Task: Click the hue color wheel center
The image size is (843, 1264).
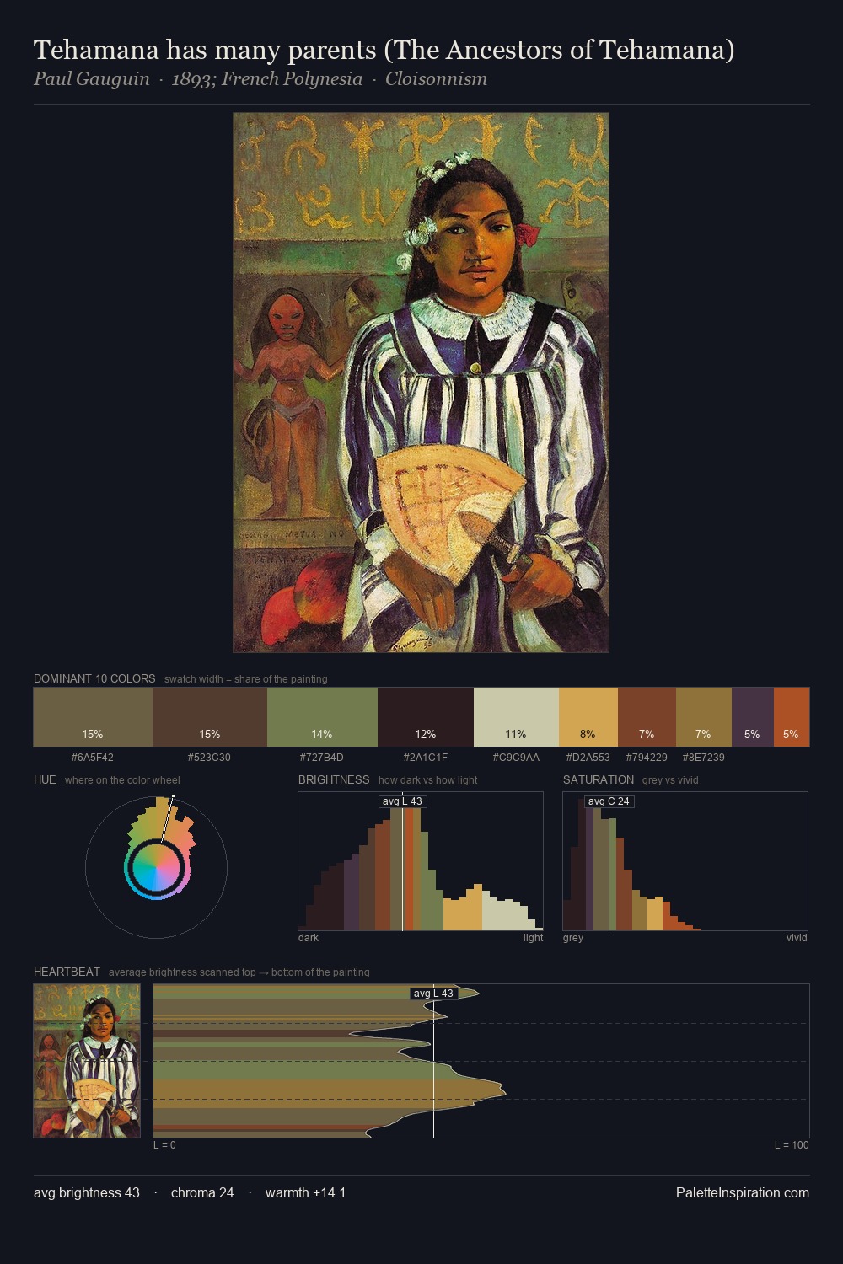Action: pos(156,867)
